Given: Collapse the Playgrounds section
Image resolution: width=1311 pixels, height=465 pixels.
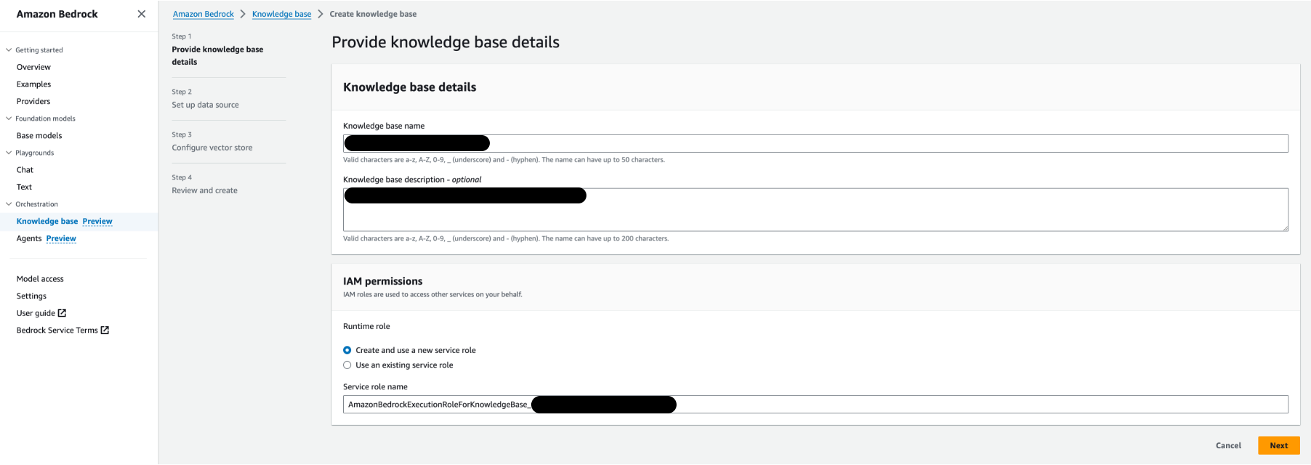Looking at the screenshot, I should click(x=9, y=153).
